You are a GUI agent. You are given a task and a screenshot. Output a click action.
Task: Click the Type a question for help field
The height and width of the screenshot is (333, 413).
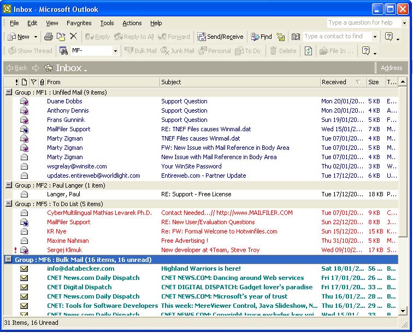click(364, 22)
